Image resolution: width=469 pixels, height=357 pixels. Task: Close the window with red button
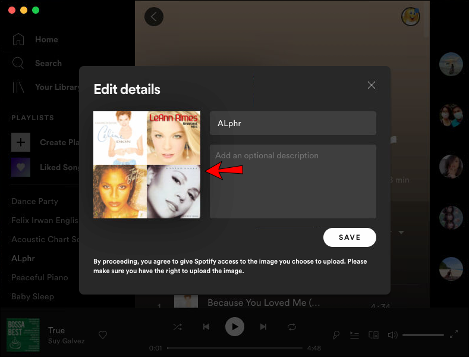[12, 10]
